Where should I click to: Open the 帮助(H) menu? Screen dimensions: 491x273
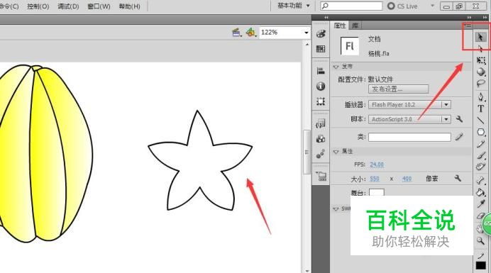[x=129, y=6]
